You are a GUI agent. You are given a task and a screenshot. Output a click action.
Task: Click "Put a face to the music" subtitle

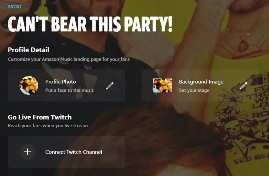(x=69, y=90)
